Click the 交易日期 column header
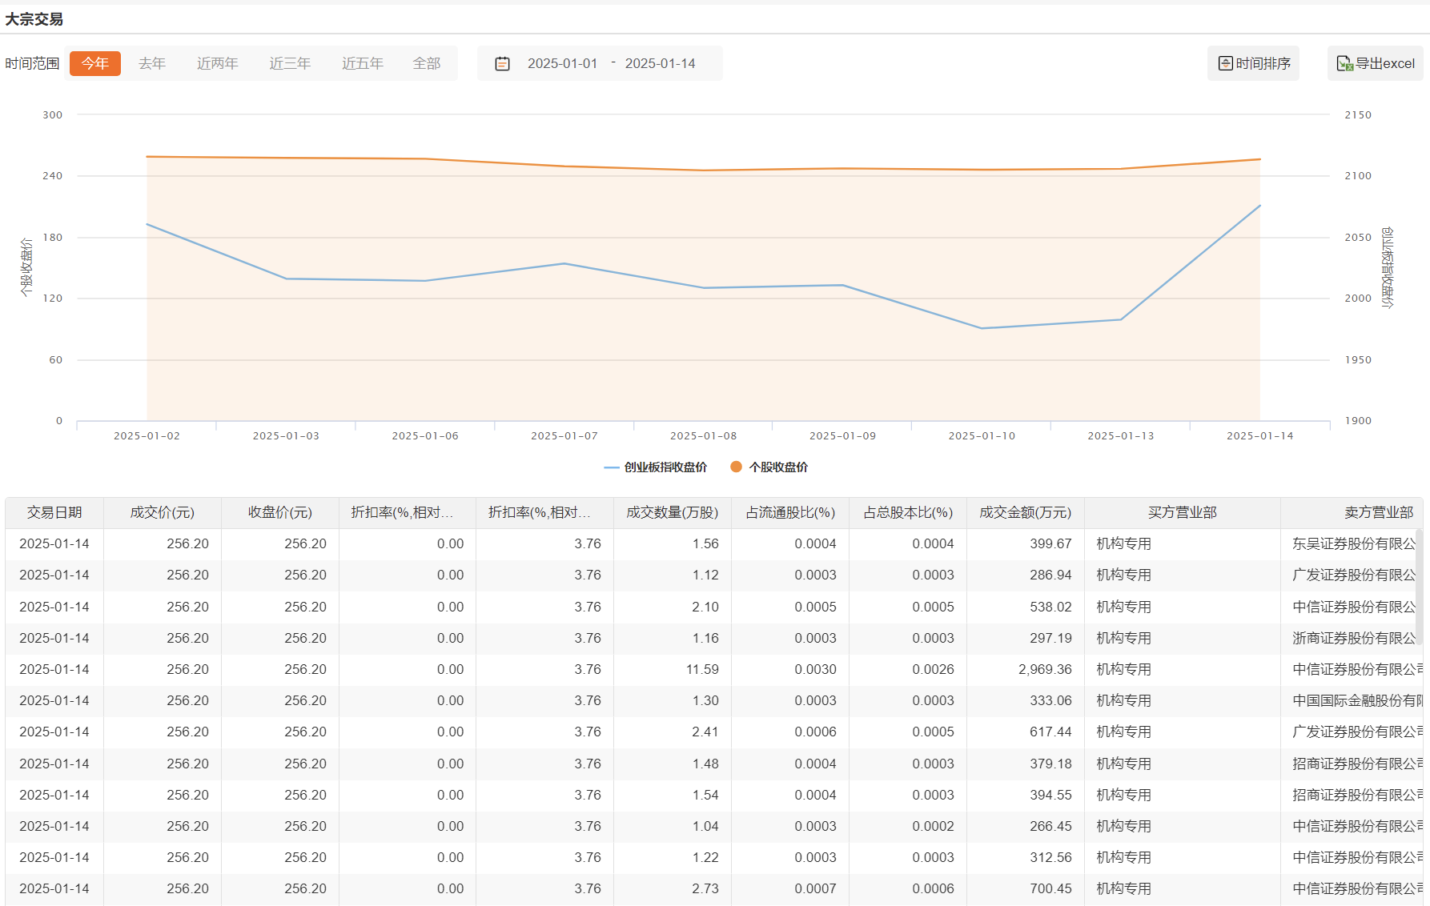Image resolution: width=1430 pixels, height=906 pixels. tap(54, 512)
